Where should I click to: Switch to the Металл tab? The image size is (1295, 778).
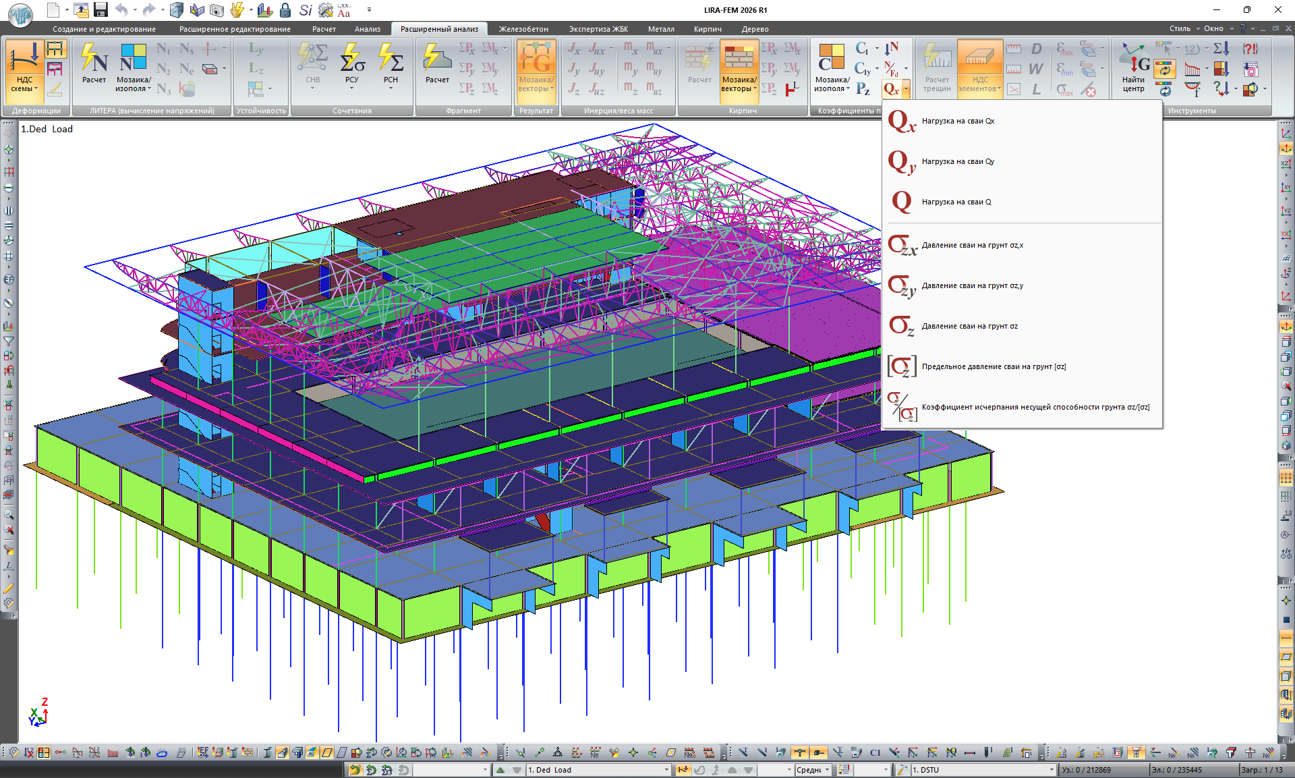[661, 29]
